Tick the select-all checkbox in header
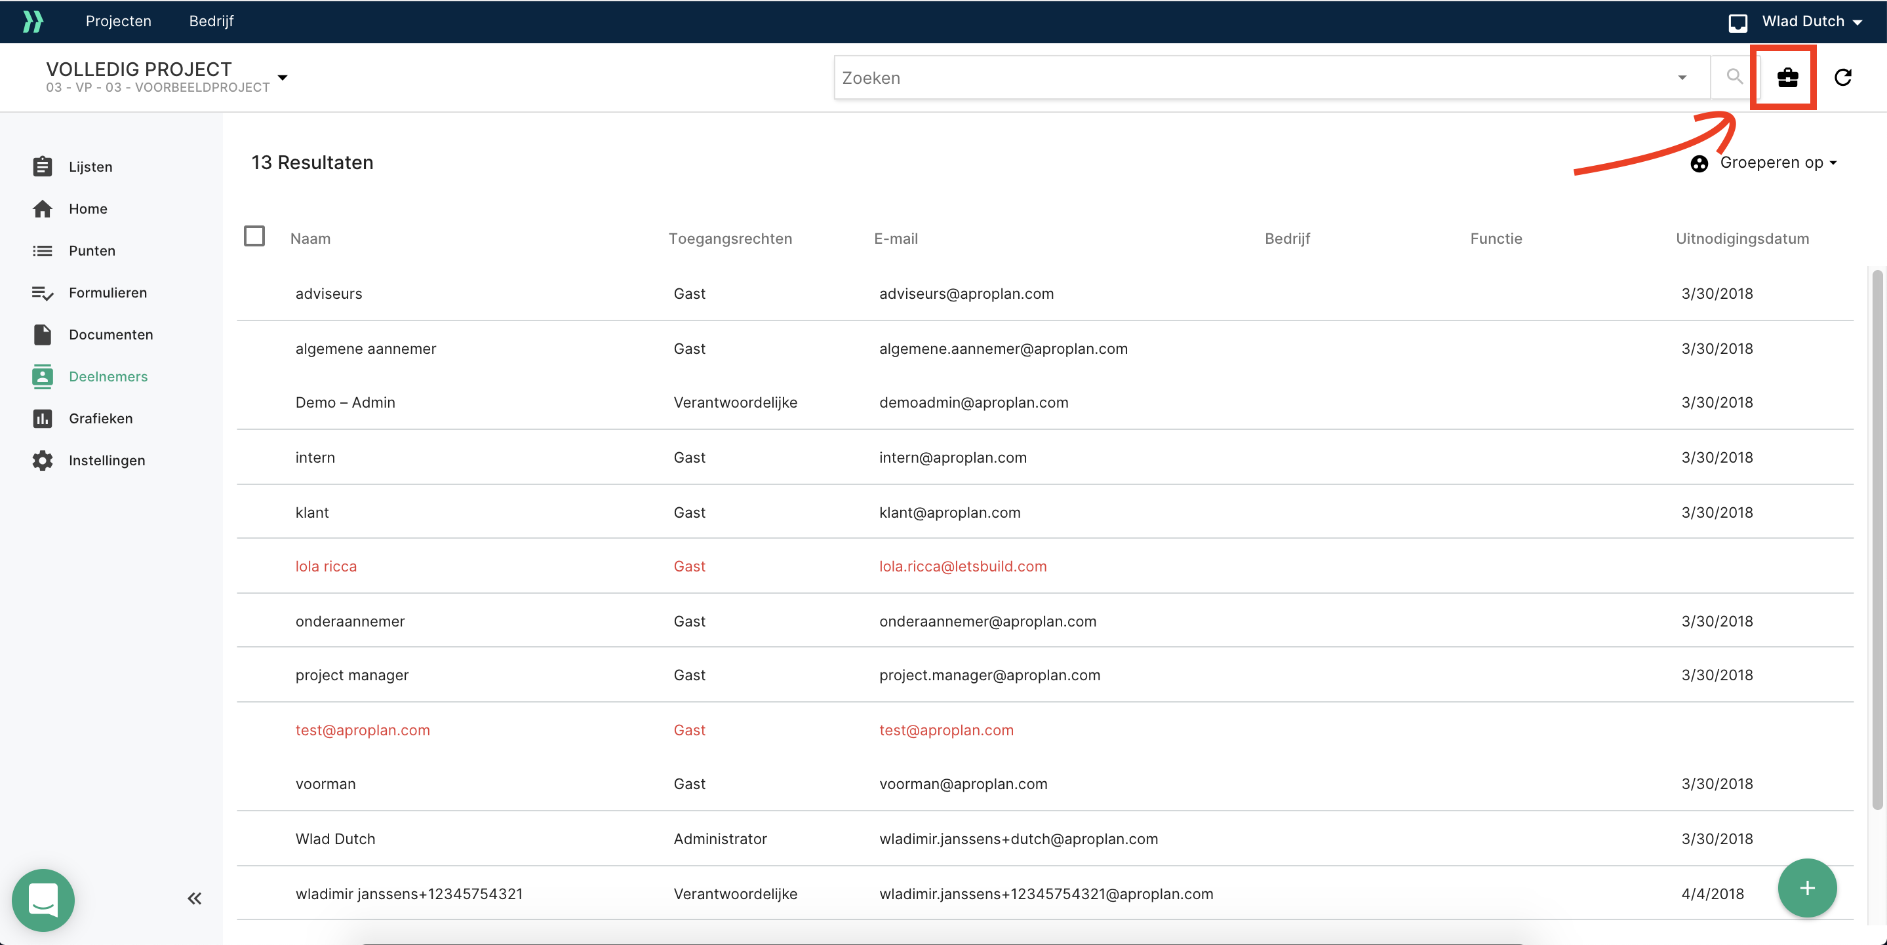The image size is (1887, 945). point(254,236)
